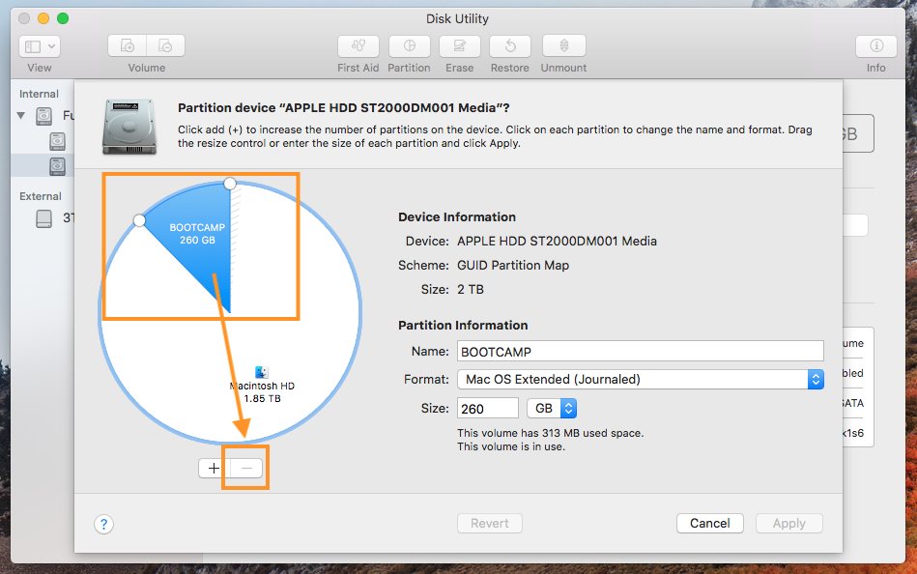
Task: Select the top internal drive in sidebar
Action: coord(43,116)
